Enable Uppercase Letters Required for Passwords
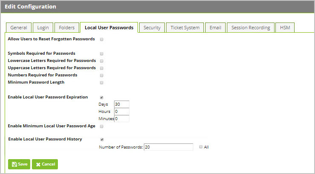The height and width of the screenshot is (174, 315). tap(102, 68)
